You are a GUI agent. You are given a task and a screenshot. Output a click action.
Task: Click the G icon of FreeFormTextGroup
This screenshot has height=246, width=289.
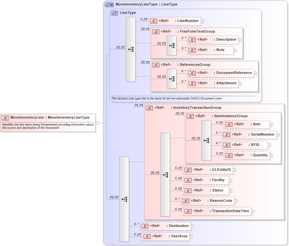coord(155,31)
